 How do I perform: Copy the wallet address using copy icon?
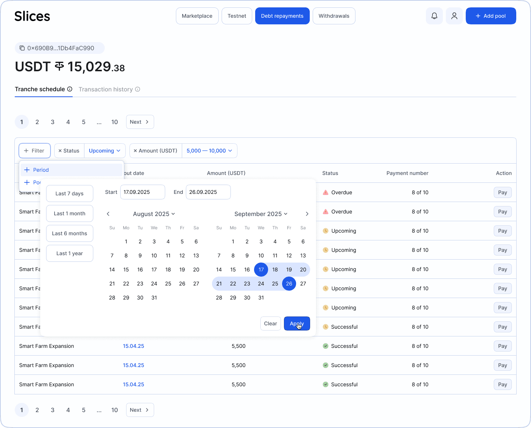click(22, 48)
